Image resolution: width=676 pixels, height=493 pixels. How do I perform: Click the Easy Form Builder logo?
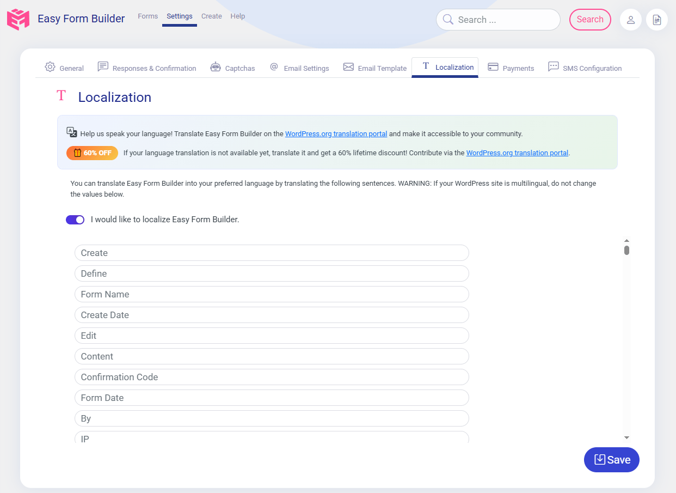(x=18, y=19)
